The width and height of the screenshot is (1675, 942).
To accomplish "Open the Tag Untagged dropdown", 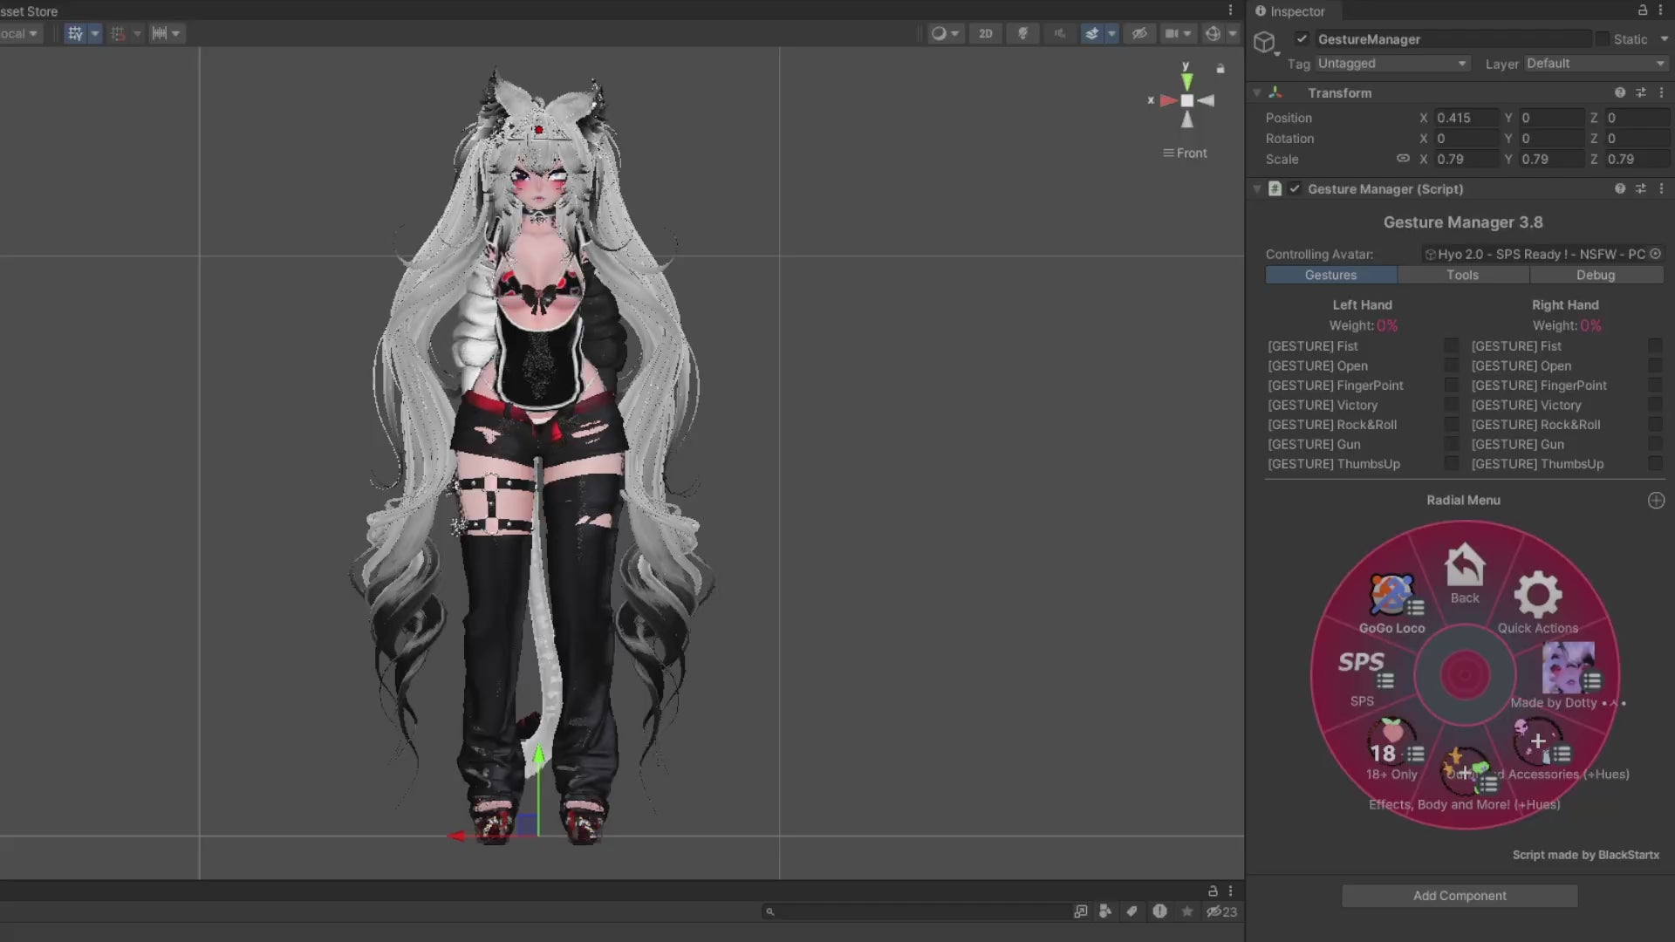I will [x=1391, y=64].
